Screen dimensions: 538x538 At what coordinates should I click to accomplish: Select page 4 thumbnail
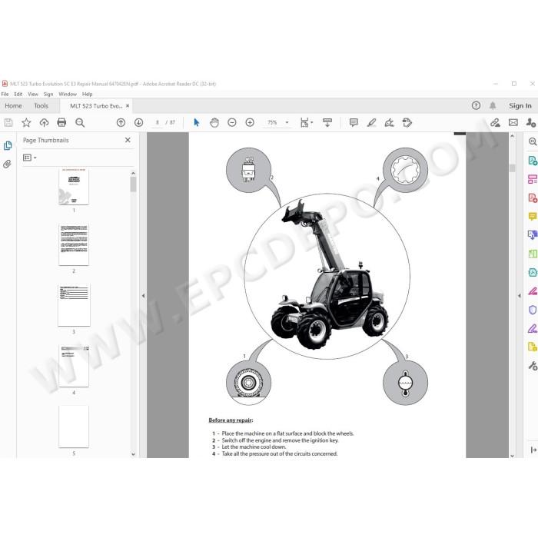click(74, 366)
